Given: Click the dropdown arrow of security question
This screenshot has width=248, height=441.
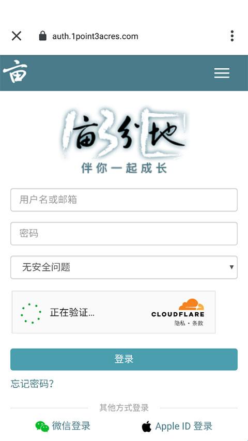Looking at the screenshot, I should [231, 267].
